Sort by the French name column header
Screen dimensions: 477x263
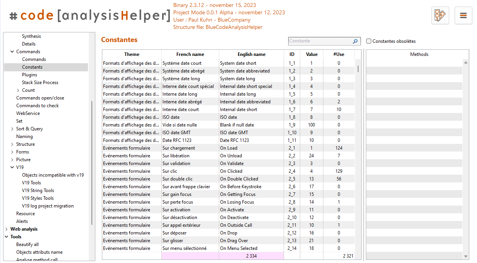tap(190, 54)
